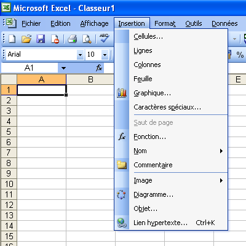Select Diagramme... menu entry
The width and height of the screenshot is (246, 246).
(171, 194)
